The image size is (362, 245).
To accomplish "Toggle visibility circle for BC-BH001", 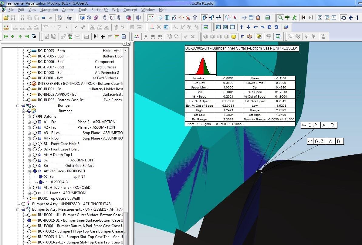I will [x=29, y=89].
